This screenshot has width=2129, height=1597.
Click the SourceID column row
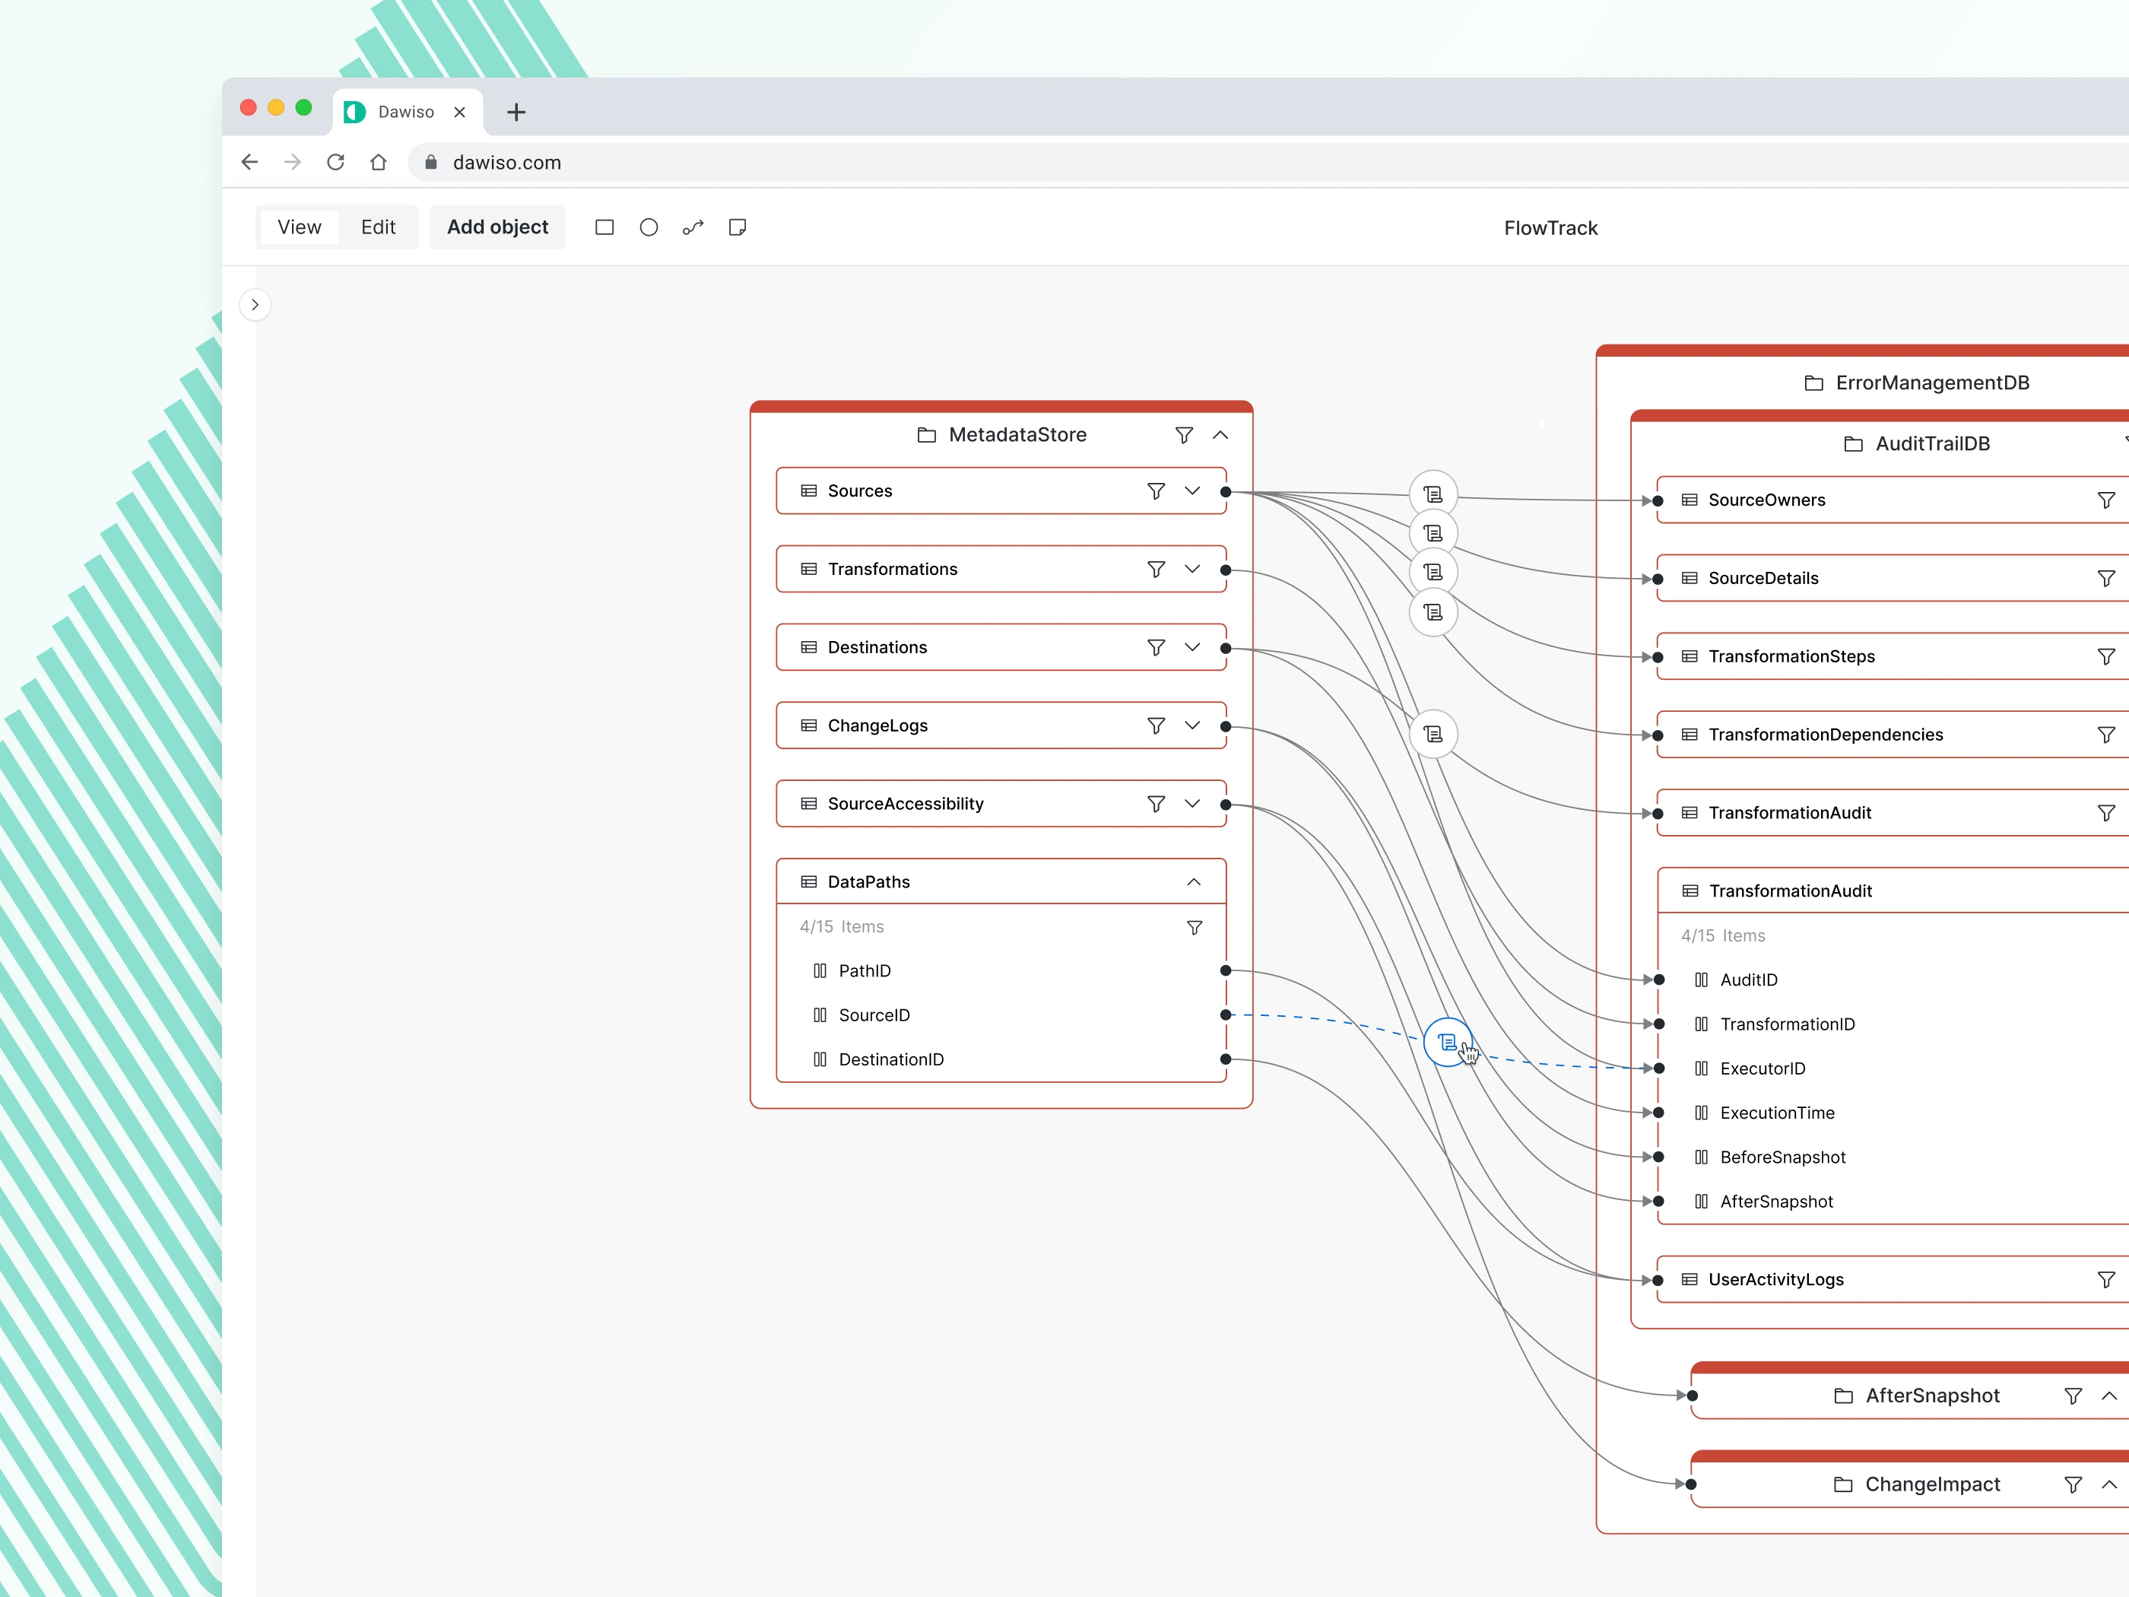[874, 1014]
